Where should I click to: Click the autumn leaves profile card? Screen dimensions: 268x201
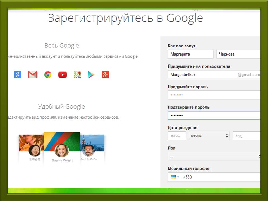[x=32, y=148]
